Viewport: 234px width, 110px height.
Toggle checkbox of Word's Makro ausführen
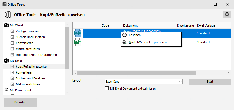point(12,49)
